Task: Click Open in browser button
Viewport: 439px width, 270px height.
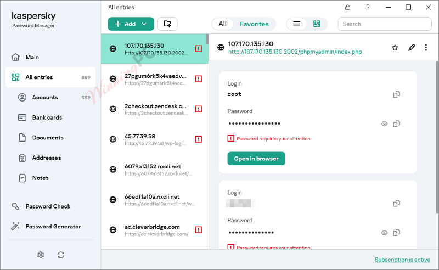Action: 256,159
